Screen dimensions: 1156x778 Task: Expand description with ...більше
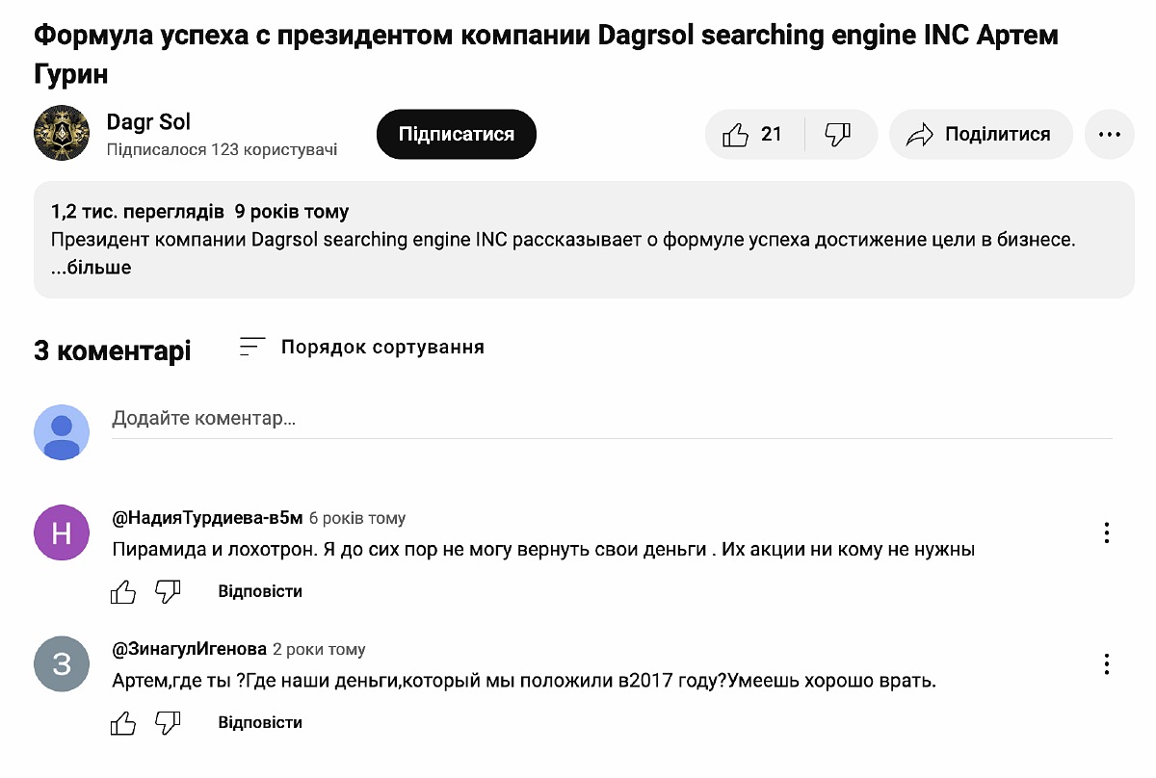click(x=92, y=268)
